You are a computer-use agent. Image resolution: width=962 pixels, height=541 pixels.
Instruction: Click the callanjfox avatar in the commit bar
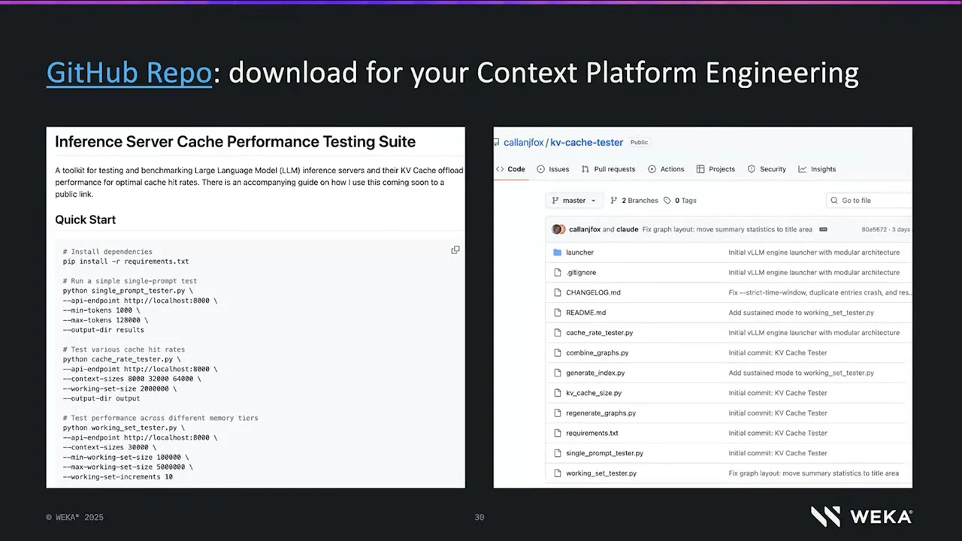[x=558, y=229]
